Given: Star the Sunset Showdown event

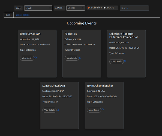Looking at the screenshot, I should (x=58, y=110).
